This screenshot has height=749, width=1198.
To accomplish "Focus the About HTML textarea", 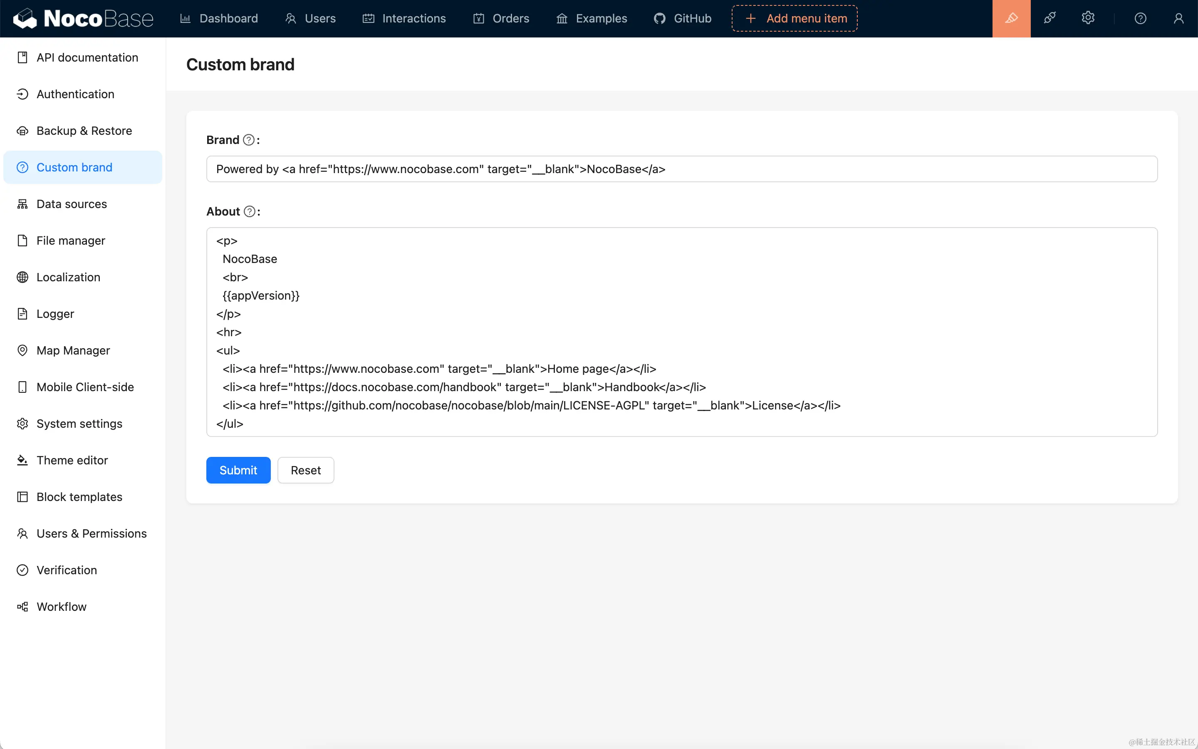I will coord(682,332).
